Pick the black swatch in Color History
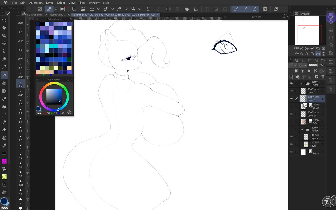Screen dimensions: 336x210 click(x=42, y=24)
